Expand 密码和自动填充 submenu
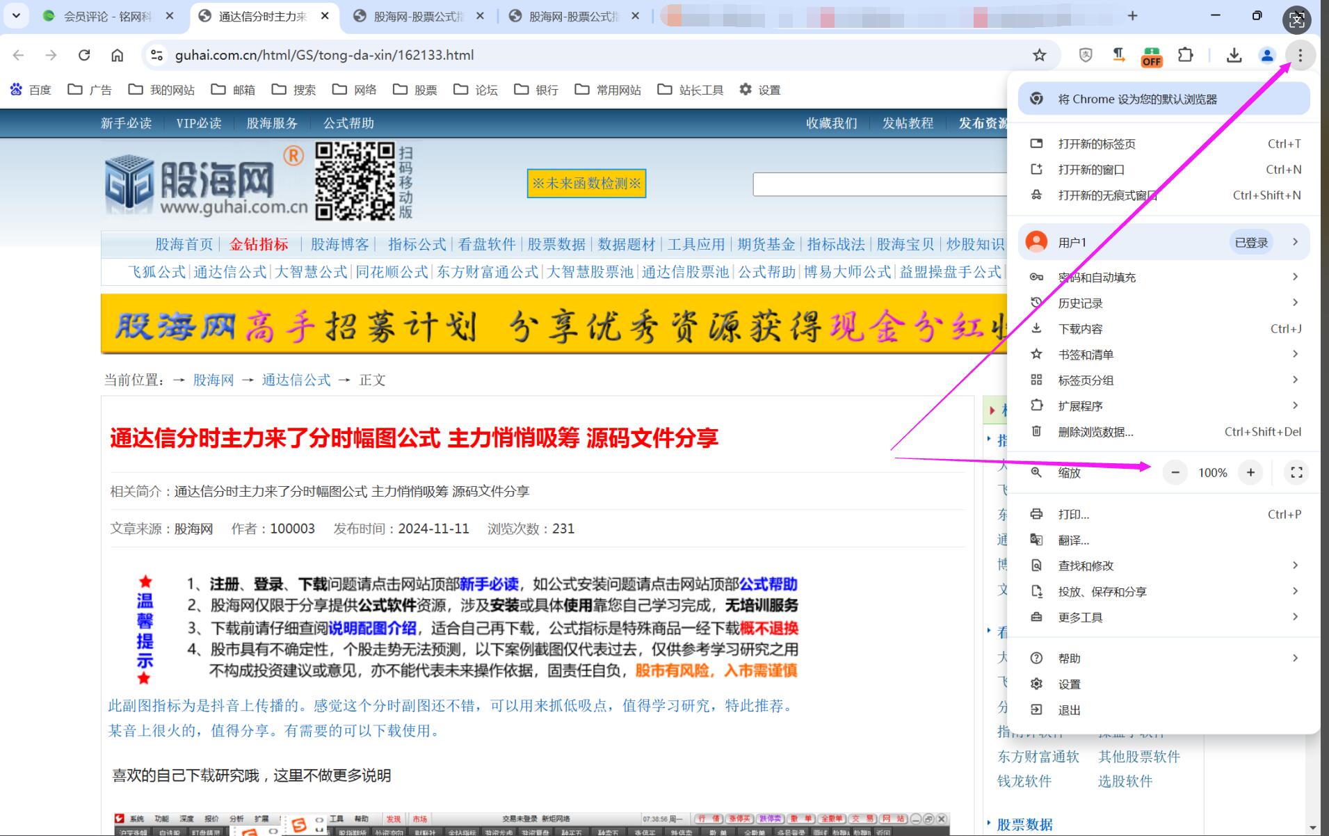 (1165, 277)
